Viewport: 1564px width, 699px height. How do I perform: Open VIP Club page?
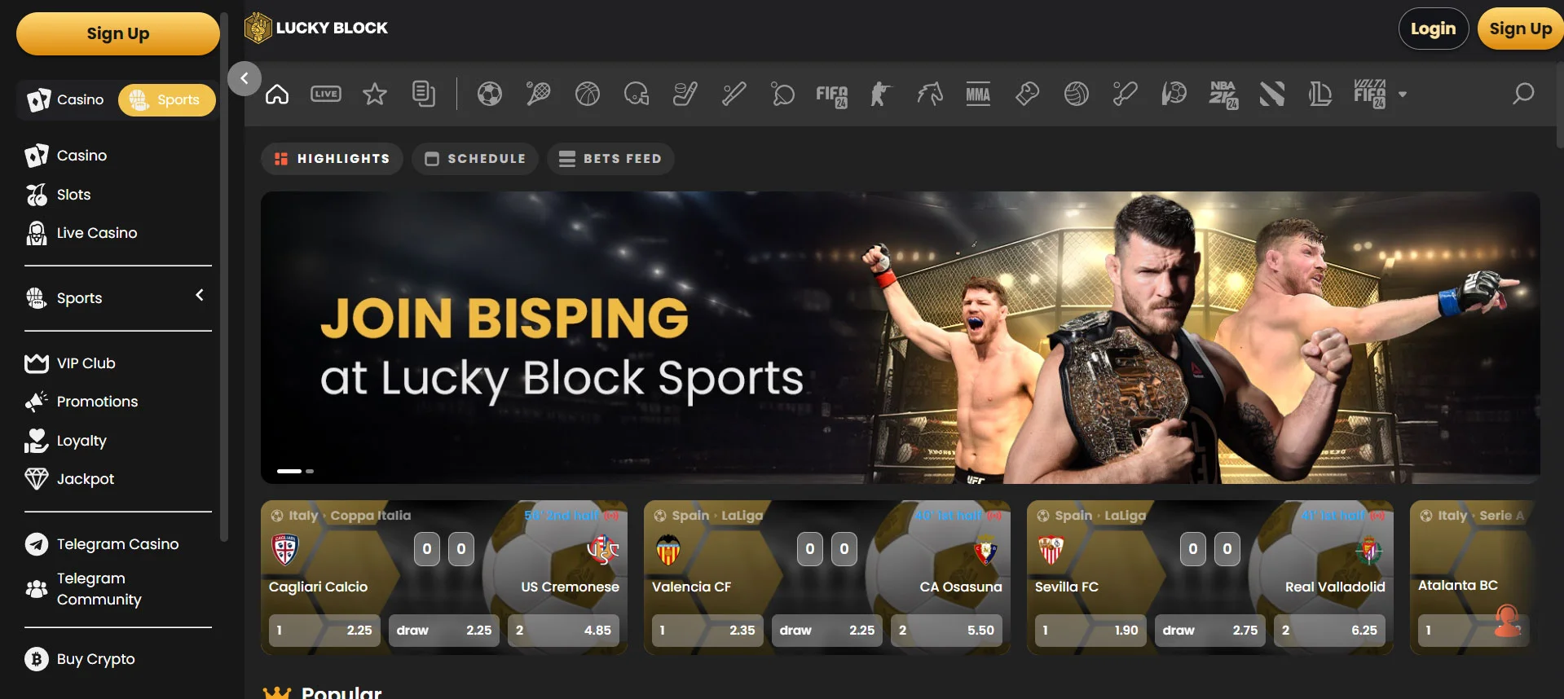70,363
